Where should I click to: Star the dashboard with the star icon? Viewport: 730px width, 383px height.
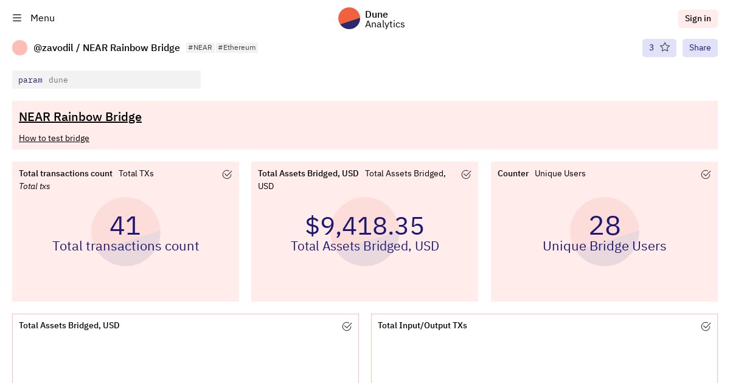(665, 47)
